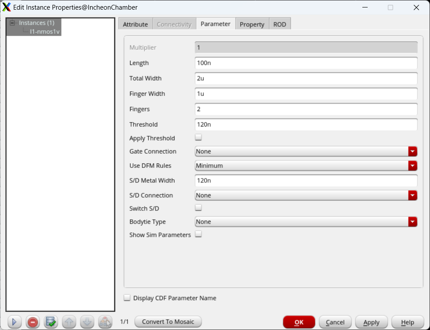Click Convert To Mosaic button
430x330 pixels.
(x=168, y=322)
